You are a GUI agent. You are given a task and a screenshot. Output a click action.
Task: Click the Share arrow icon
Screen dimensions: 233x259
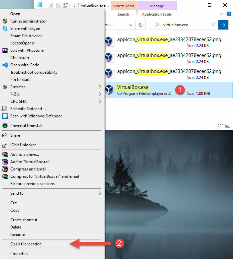point(5,135)
